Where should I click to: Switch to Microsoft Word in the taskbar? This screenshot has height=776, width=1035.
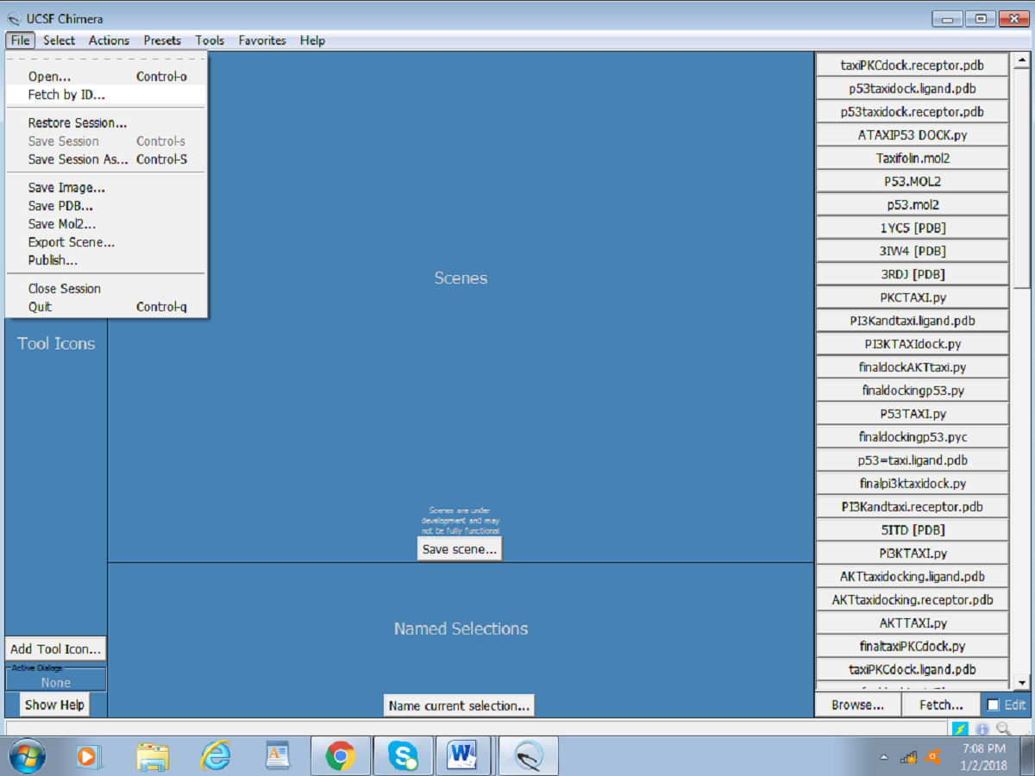click(465, 756)
